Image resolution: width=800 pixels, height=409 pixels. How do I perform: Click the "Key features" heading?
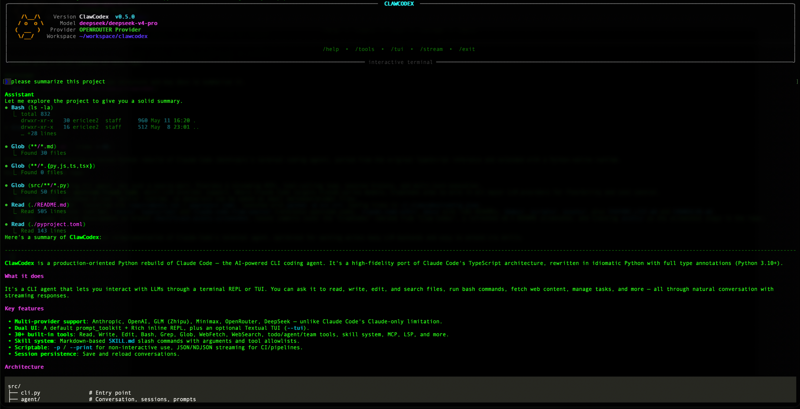point(24,308)
